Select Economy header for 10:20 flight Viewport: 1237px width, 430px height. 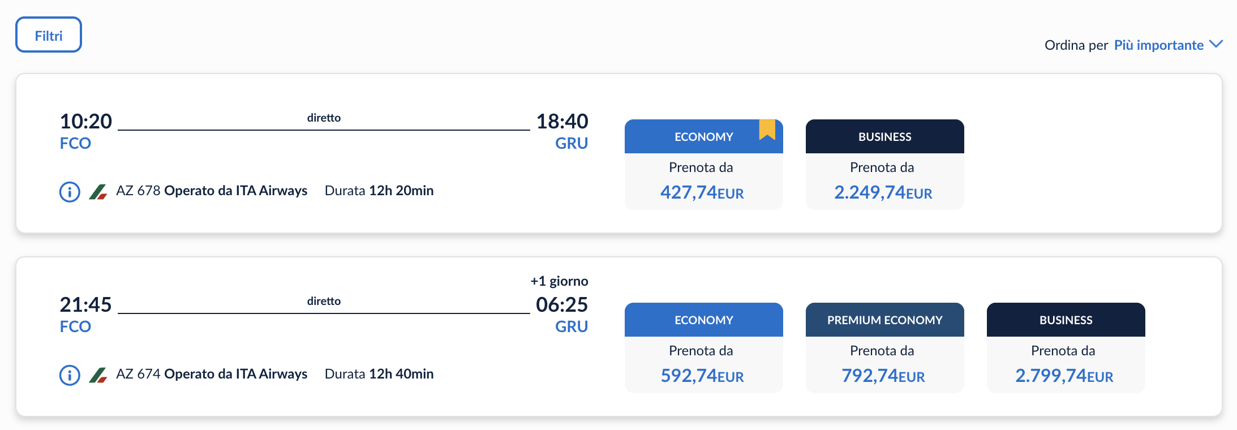[x=703, y=136]
